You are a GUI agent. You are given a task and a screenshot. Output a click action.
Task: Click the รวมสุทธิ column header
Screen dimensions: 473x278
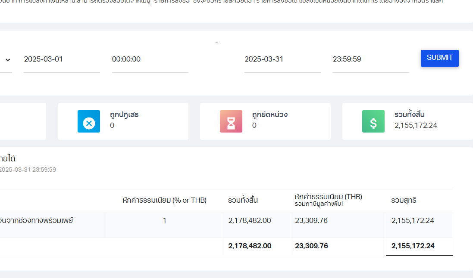point(404,200)
